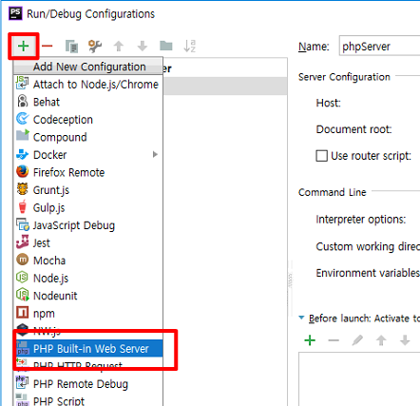Move configuration down with toolbar arrow
The image size is (420, 406).
(x=143, y=47)
